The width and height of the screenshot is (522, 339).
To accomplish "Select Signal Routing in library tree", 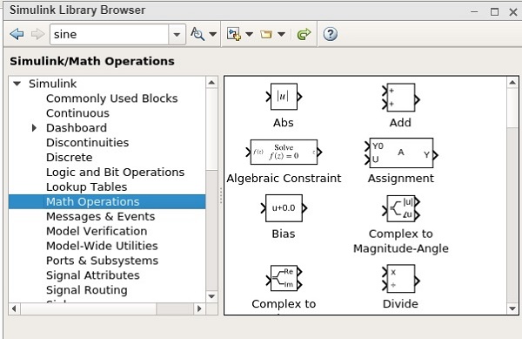I will click(86, 290).
